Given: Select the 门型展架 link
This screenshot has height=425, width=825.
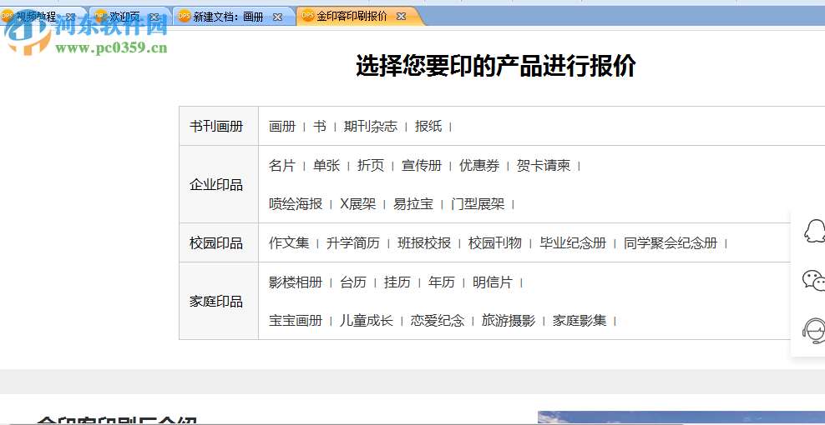Looking at the screenshot, I should pos(478,204).
